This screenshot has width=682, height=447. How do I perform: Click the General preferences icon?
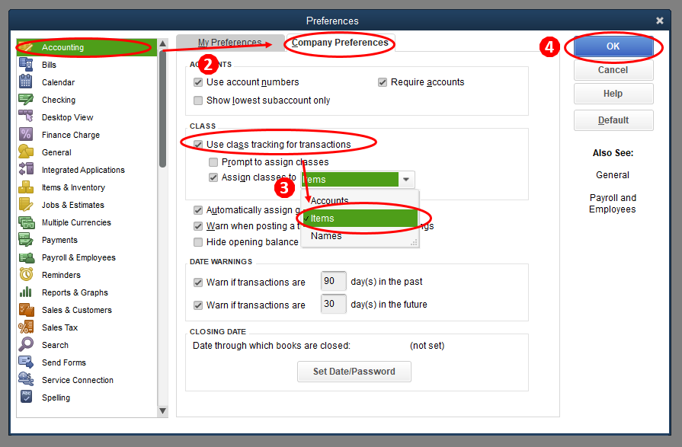26,152
